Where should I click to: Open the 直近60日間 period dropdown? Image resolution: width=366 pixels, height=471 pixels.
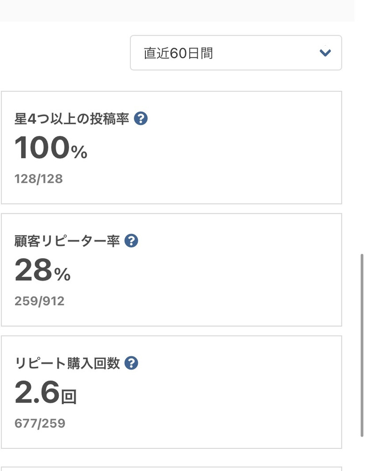235,53
